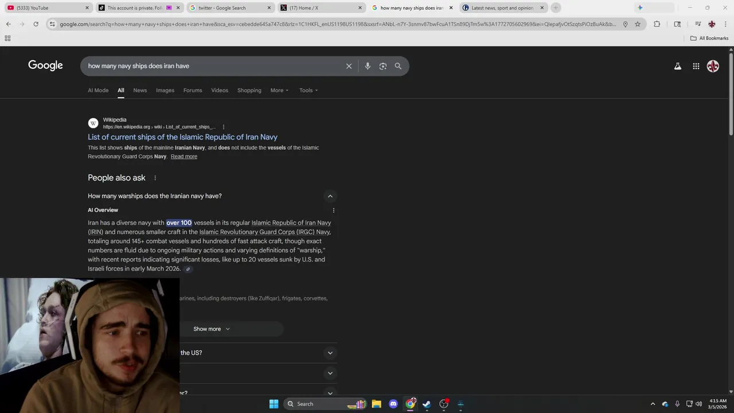The image size is (734, 413).
Task: Click the Windows taskbar Search box
Action: (325, 404)
